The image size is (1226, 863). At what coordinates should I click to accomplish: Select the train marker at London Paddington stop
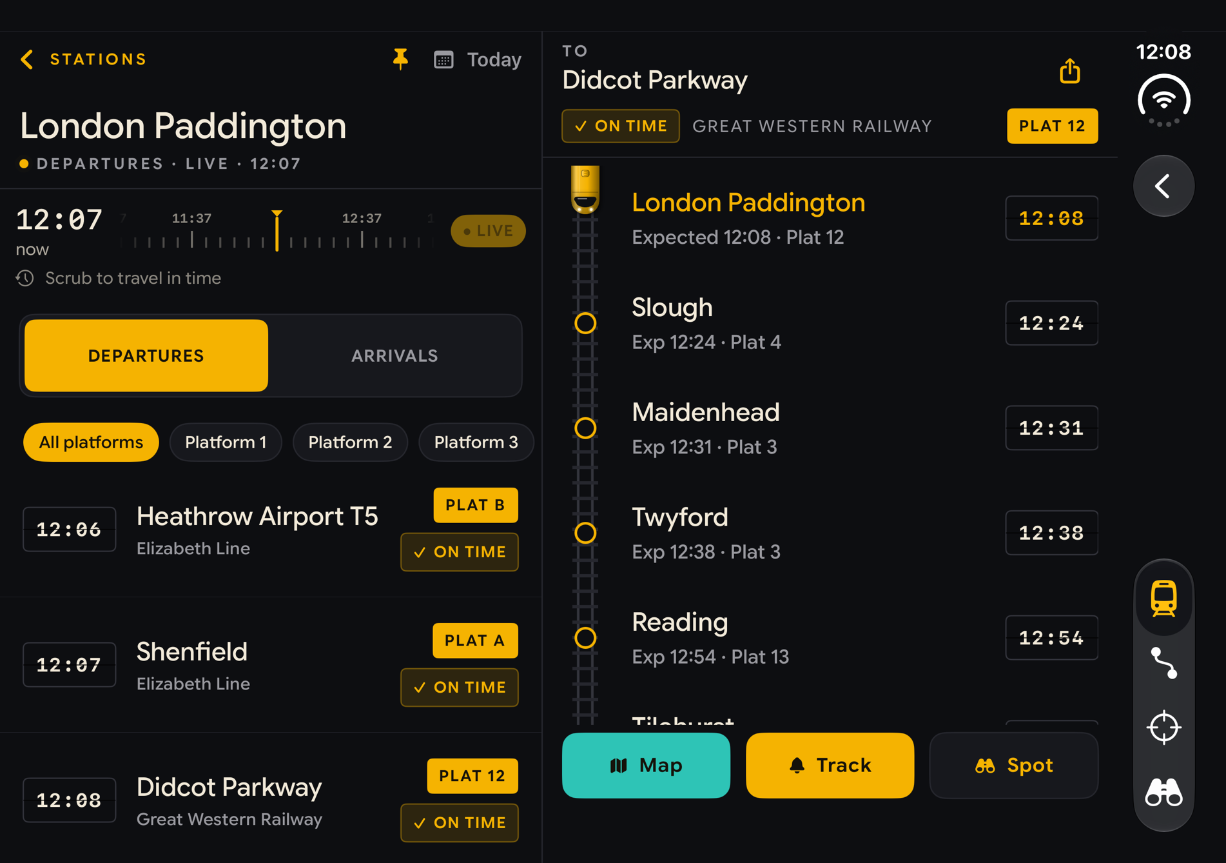[x=585, y=190]
